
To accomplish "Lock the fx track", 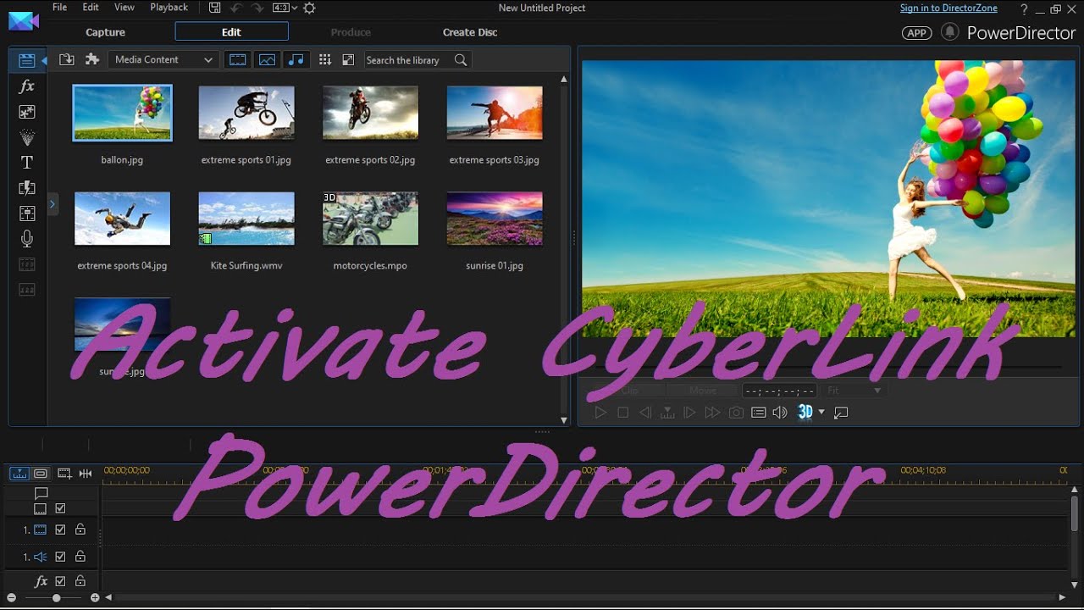I will [80, 581].
